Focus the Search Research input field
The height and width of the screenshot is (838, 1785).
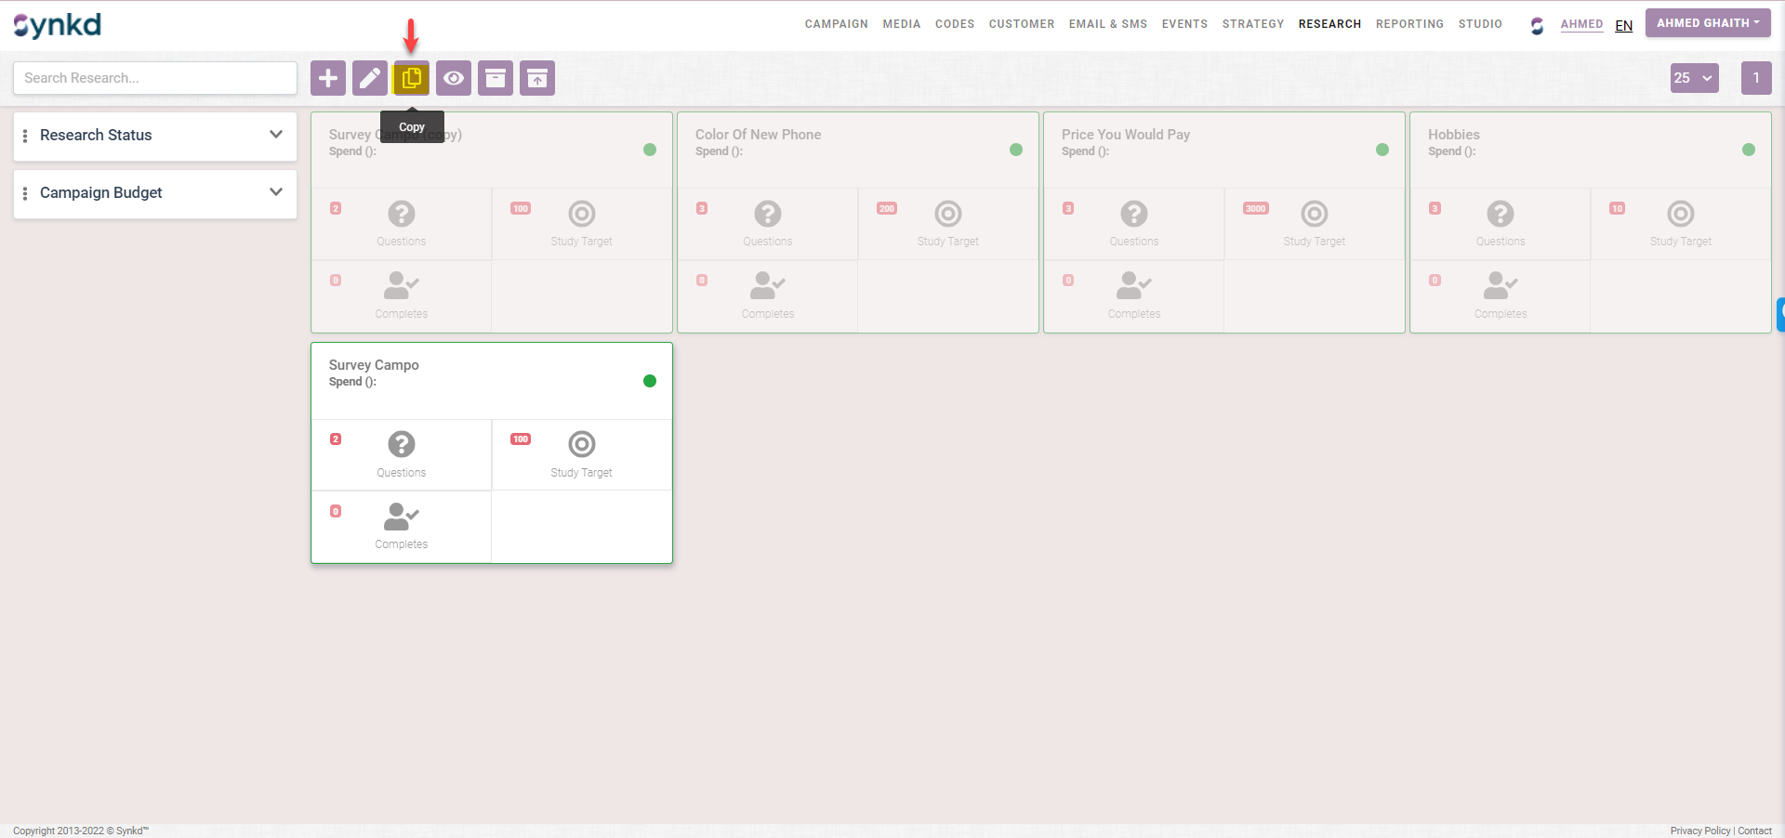tap(155, 78)
